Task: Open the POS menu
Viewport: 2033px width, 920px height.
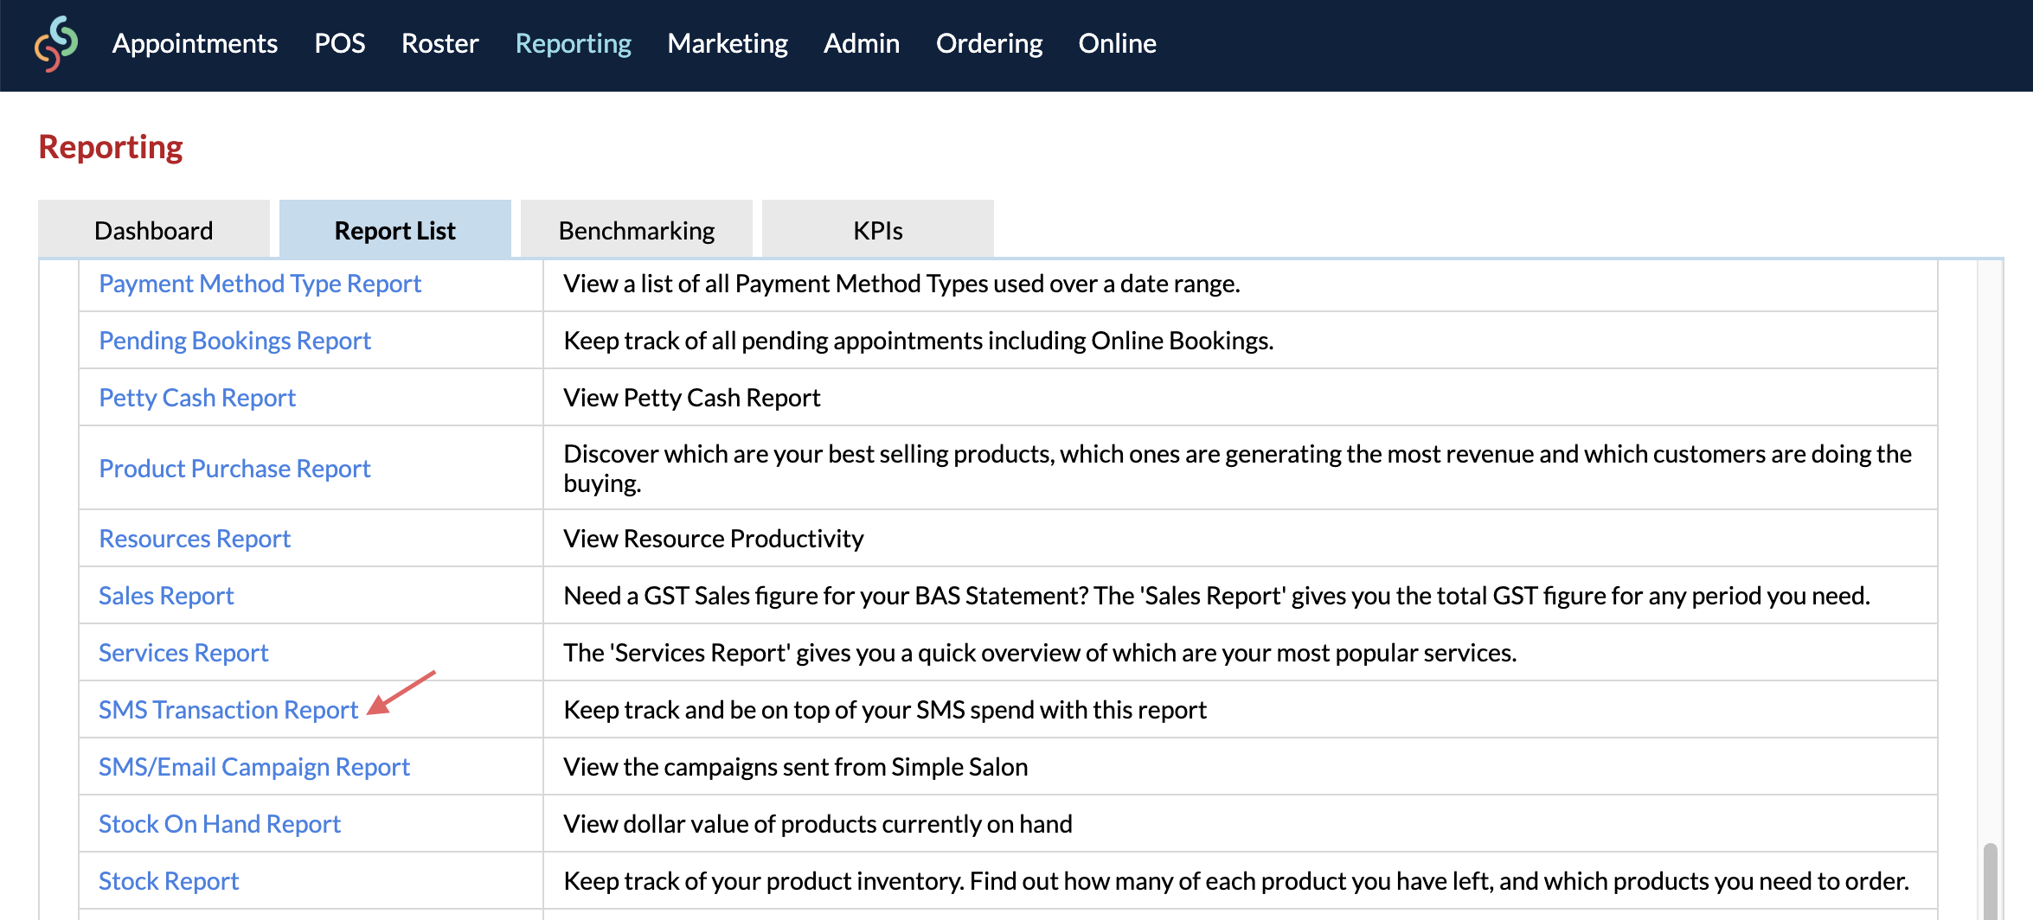Action: (x=339, y=43)
